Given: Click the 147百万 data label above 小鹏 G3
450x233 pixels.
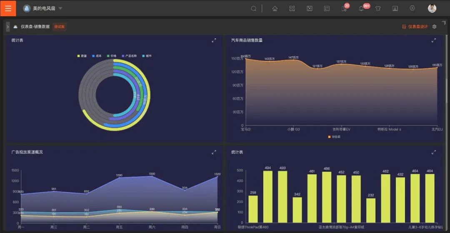Looking at the screenshot, I should (293, 58).
